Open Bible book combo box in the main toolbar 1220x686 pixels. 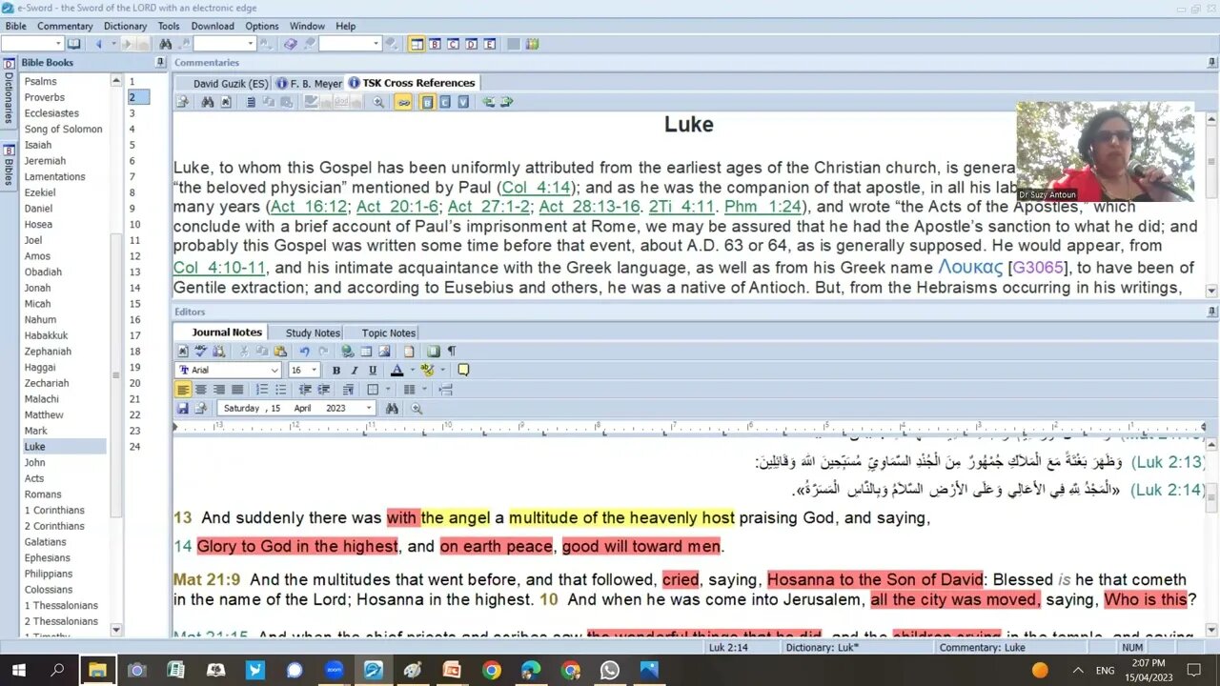pyautogui.click(x=31, y=44)
